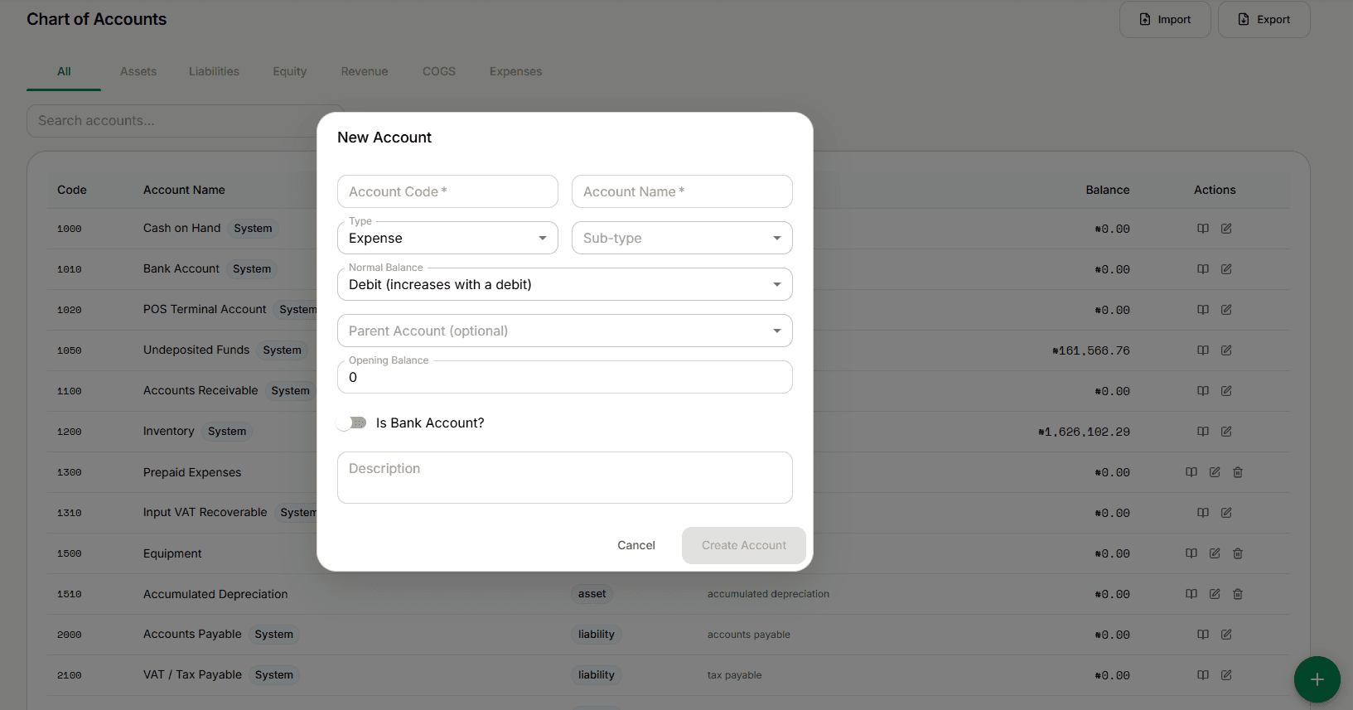Edit the Accounts Receivable account
The height and width of the screenshot is (710, 1353).
(1226, 391)
